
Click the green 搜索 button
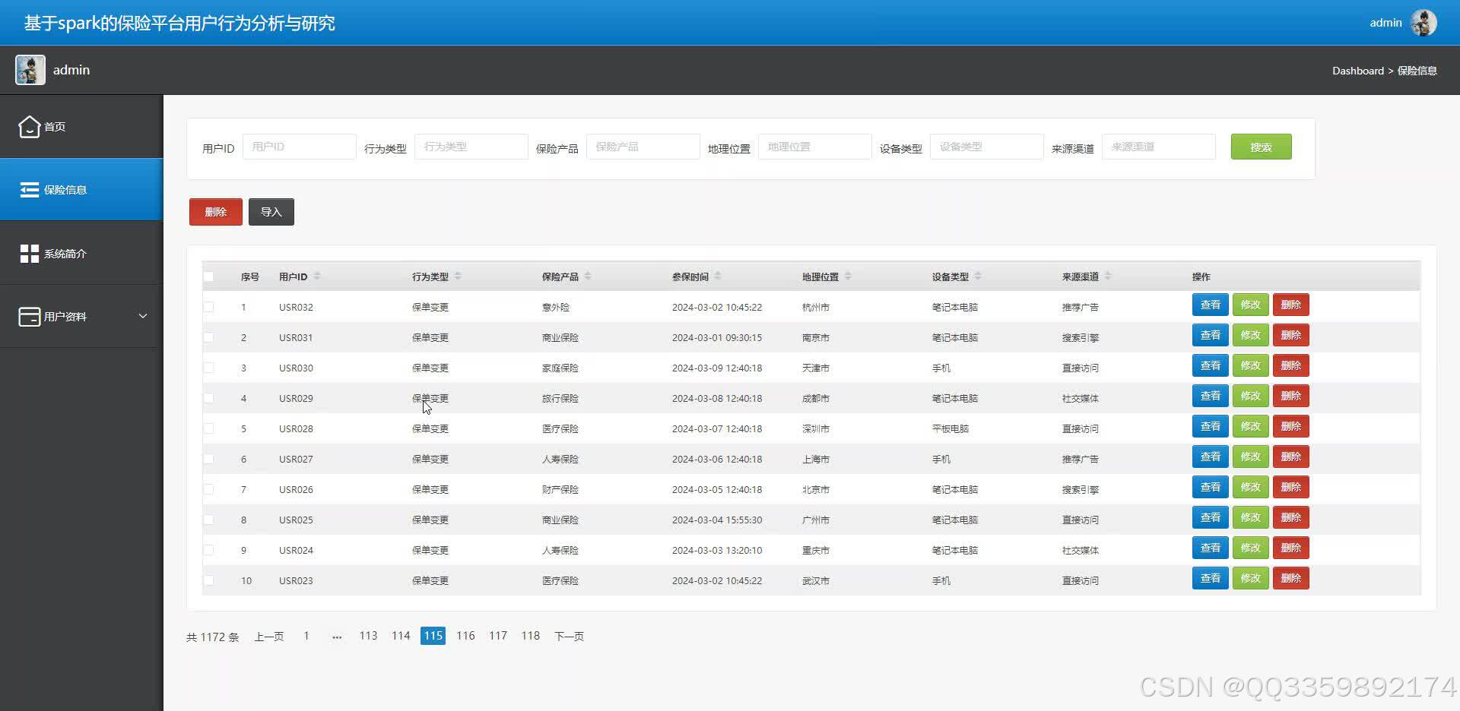[x=1261, y=147]
